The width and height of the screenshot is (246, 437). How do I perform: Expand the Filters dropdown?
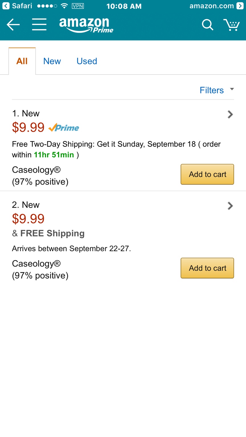tap(216, 90)
